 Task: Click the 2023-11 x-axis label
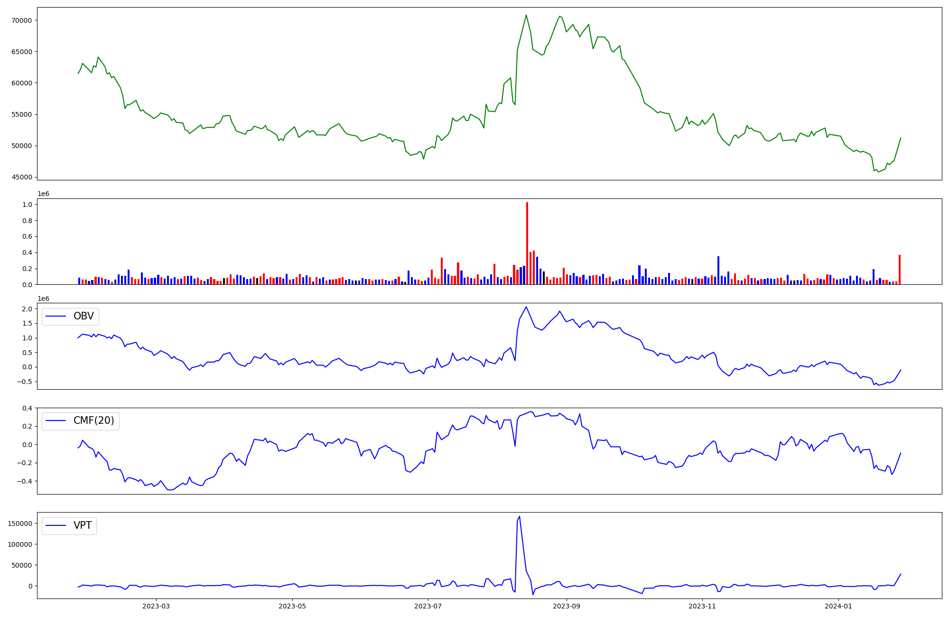[702, 606]
